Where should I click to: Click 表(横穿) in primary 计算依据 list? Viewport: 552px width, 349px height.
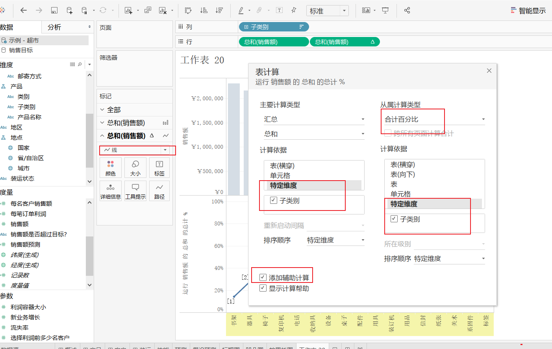pos(282,166)
